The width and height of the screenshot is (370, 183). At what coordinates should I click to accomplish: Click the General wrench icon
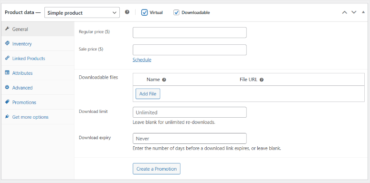(7, 29)
